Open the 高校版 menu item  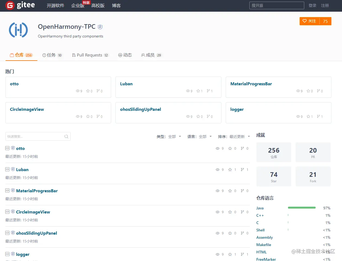pos(98,6)
